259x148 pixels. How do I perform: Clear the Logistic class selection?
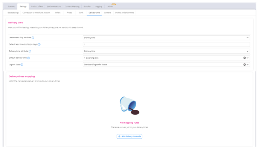[244, 65]
